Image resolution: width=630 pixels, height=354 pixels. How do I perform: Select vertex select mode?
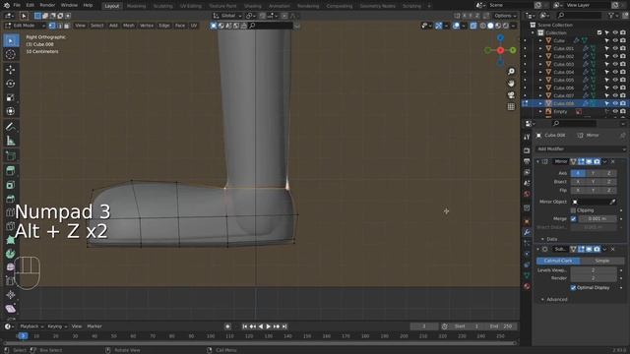[52, 26]
